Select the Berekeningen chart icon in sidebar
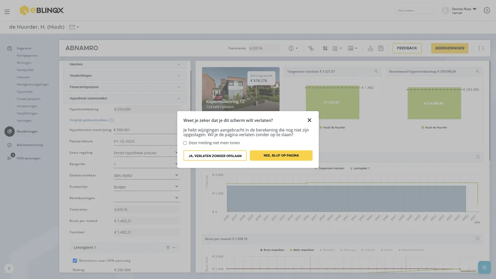Viewport: 496px width, 279px height. tap(10, 131)
